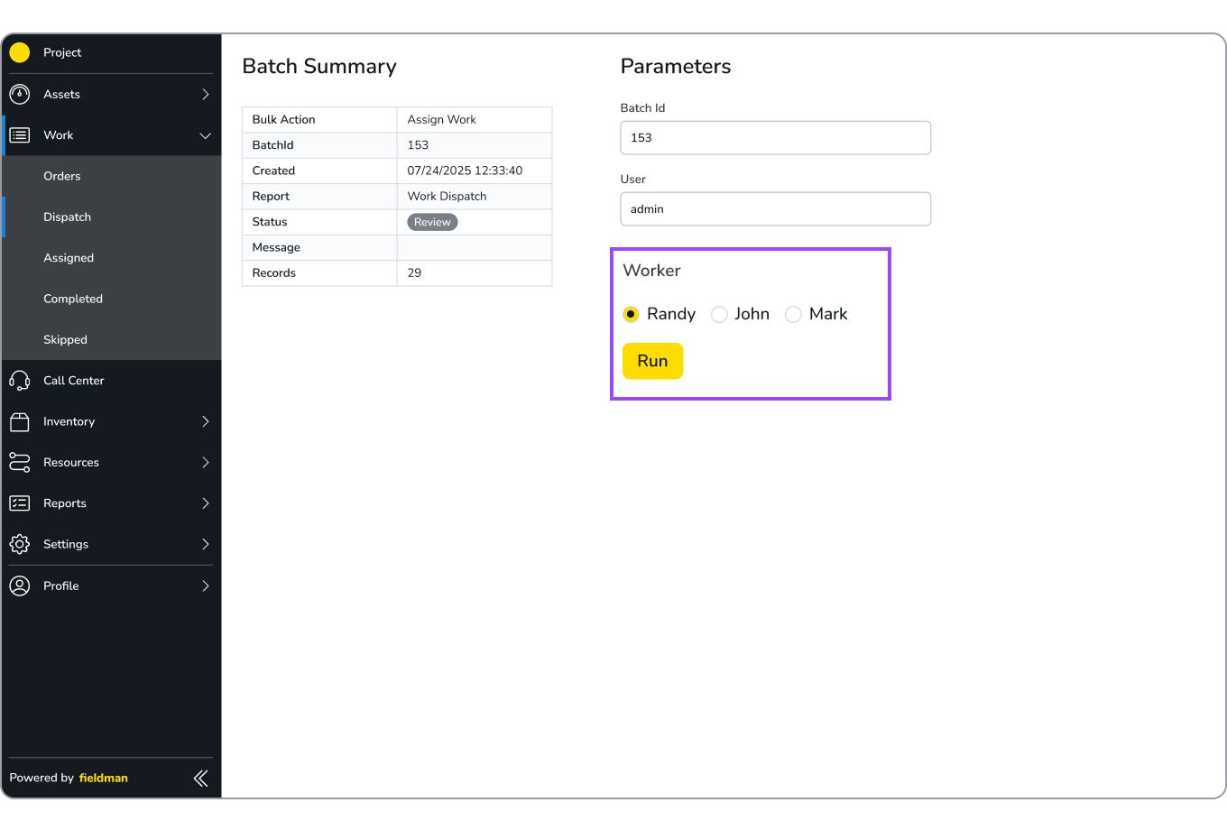Click the Settings gear icon
The height and width of the screenshot is (830, 1227).
19,544
